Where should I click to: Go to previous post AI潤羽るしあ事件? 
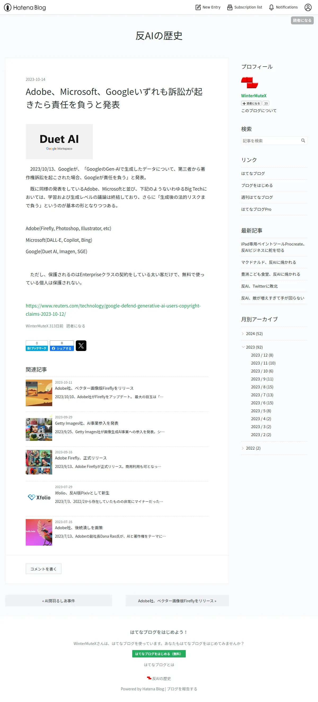59,601
